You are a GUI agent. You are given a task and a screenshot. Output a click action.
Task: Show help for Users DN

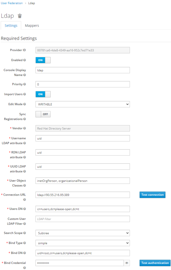click(25, 209)
